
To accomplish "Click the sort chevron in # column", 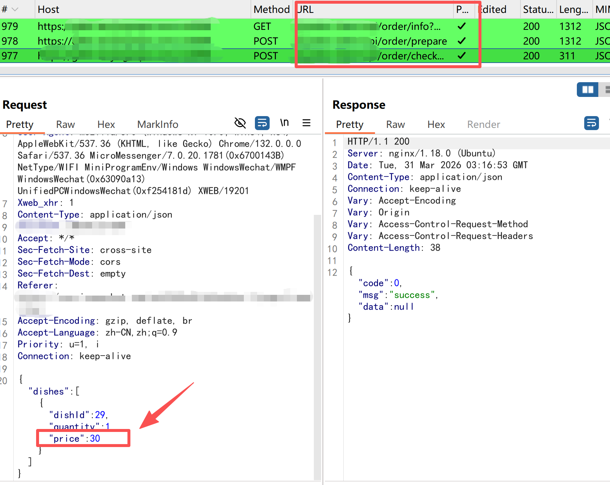I will pyautogui.click(x=15, y=9).
